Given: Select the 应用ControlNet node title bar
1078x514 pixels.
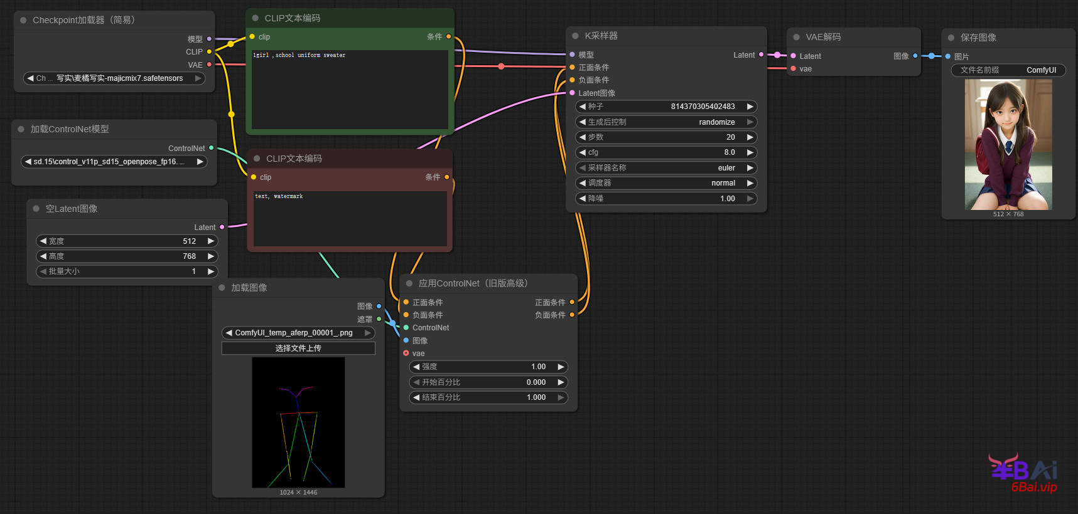Looking at the screenshot, I should 473,283.
